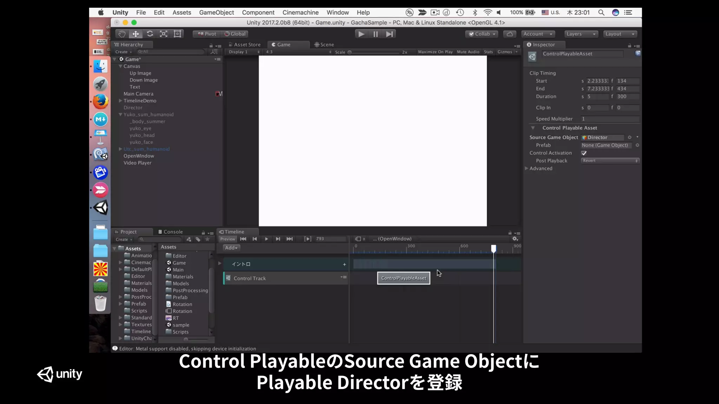The height and width of the screenshot is (404, 719).
Task: Click the Timeline Add button
Action: tap(231, 248)
